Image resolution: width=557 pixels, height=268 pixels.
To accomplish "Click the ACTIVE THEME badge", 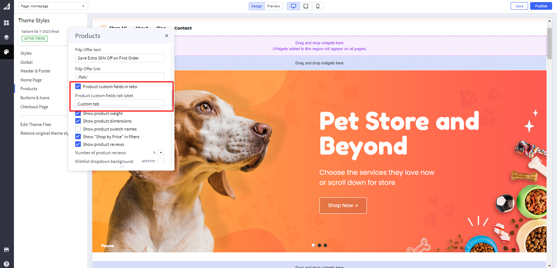I will click(x=34, y=39).
